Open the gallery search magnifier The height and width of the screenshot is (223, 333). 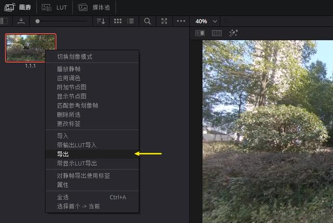pyautogui.click(x=147, y=21)
